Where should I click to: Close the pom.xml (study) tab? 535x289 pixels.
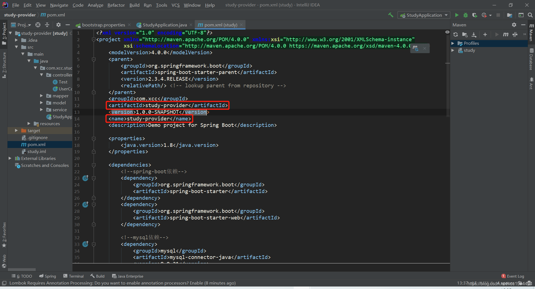coord(241,25)
